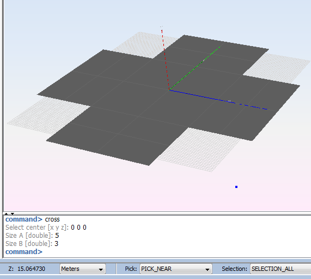The image size is (311, 279).
Task: Click the arrow of the Meters combo box
Action: click(101, 269)
